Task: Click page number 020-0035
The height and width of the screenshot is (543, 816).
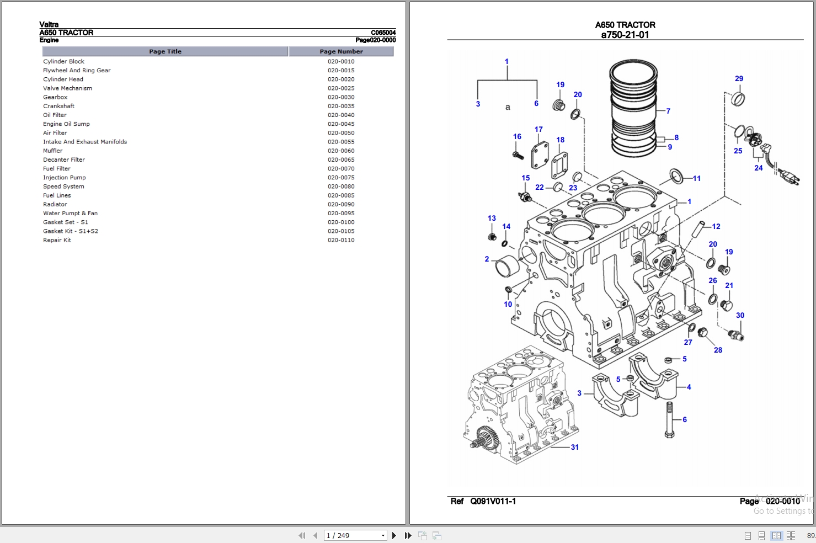Action: (x=341, y=106)
